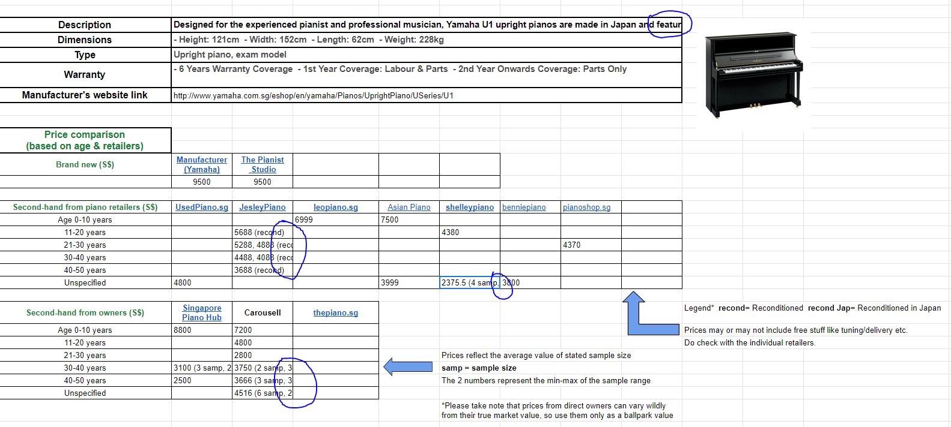951x427 pixels.
Task: Click the '6 Years Warranty Coverage' cell
Action: [x=427, y=75]
